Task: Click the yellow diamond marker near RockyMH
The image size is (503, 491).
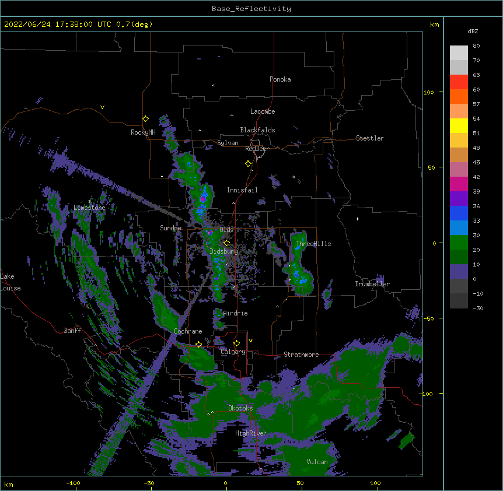Action: [146, 119]
